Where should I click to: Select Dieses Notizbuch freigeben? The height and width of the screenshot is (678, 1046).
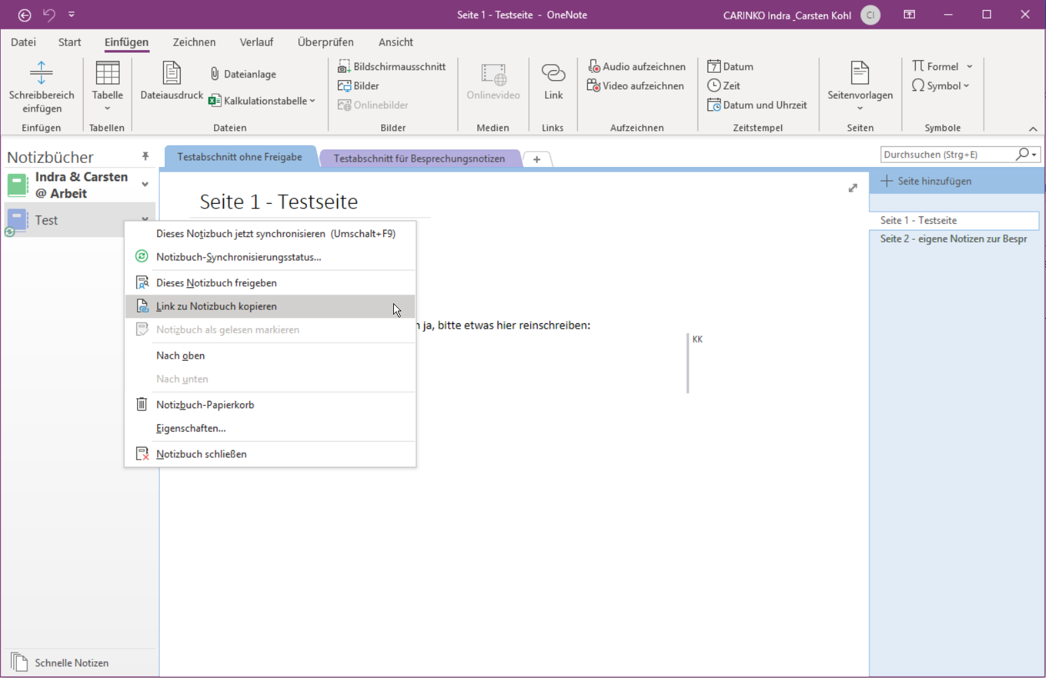click(270, 283)
